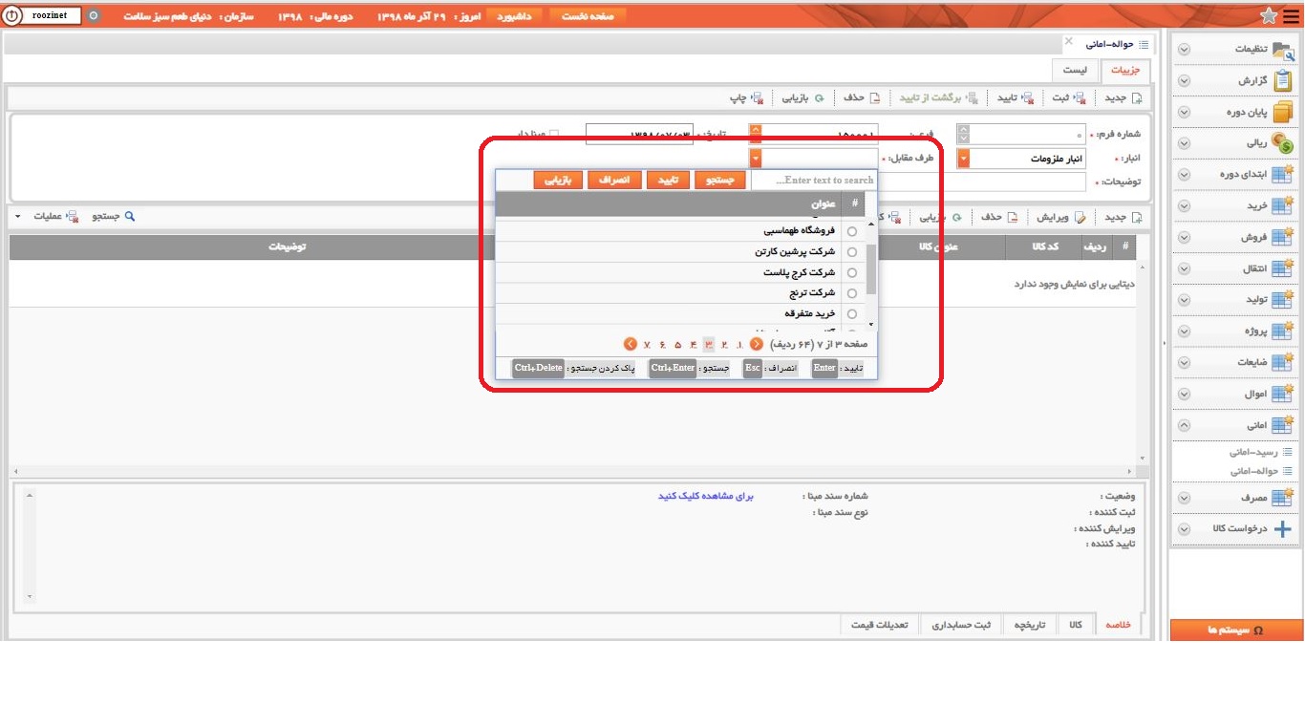Open the hamburger menu icon

[1292, 16]
